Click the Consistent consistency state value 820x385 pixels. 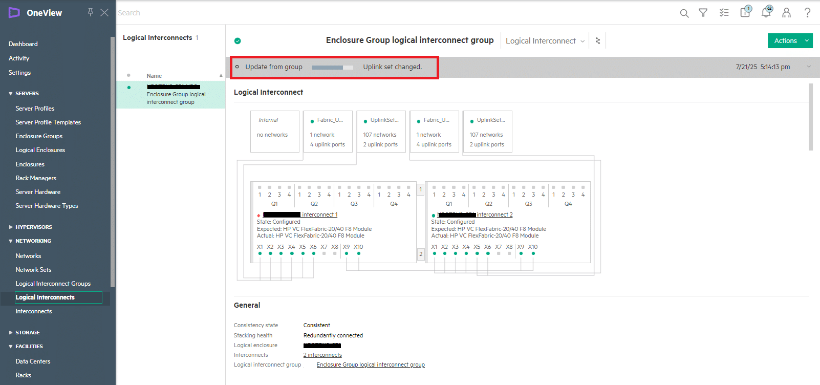(317, 325)
